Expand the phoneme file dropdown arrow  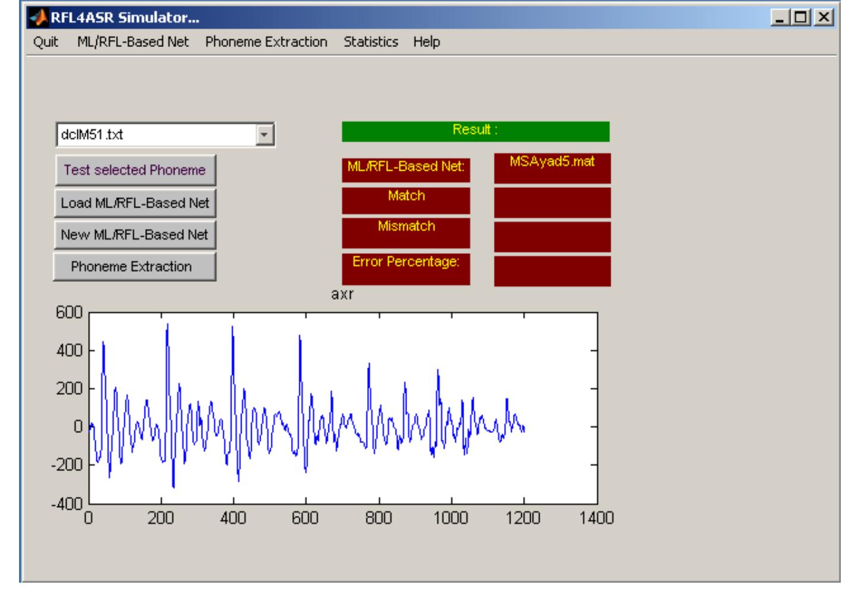coord(265,136)
